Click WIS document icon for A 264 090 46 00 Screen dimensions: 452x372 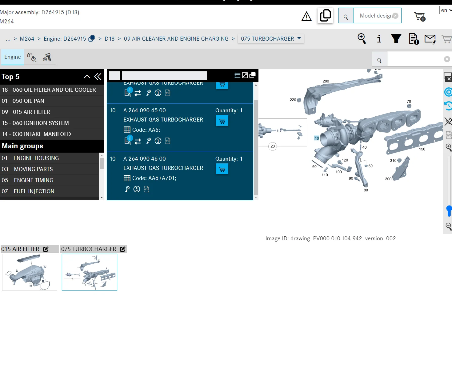point(146,189)
